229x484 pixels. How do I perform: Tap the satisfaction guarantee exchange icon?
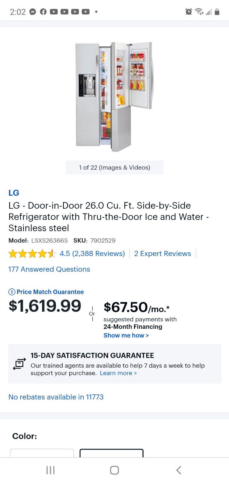19,363
